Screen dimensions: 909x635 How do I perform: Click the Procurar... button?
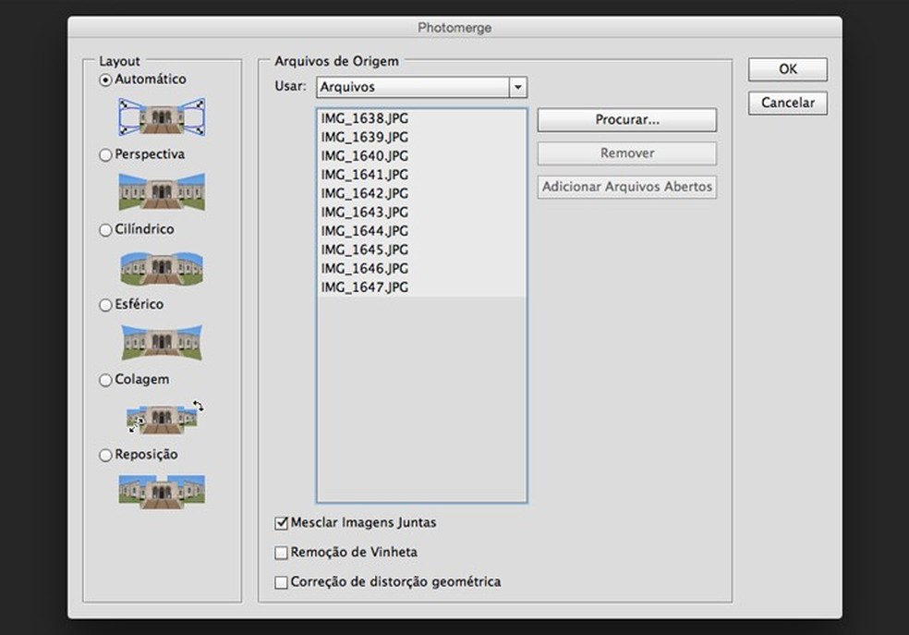626,120
